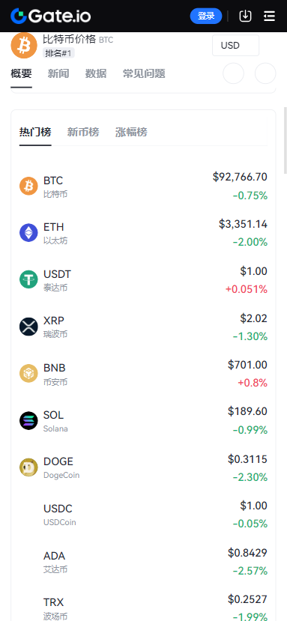Viewport: 287px width, 621px height.
Task: Switch to the 数据 tab
Action: pos(95,73)
